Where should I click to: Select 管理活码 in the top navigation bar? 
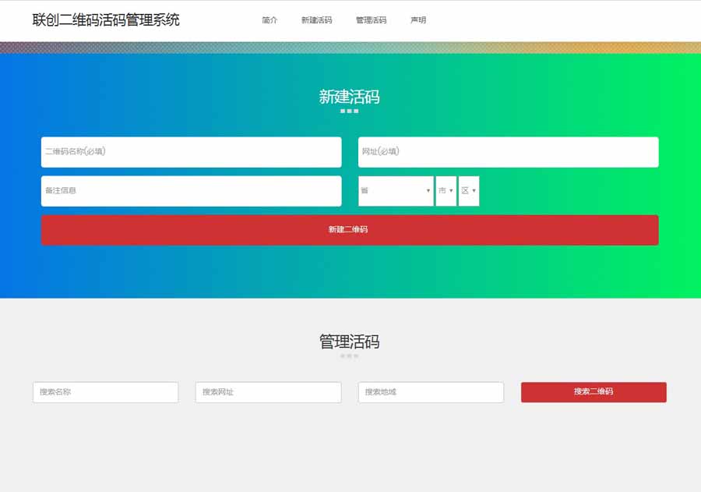coord(371,20)
